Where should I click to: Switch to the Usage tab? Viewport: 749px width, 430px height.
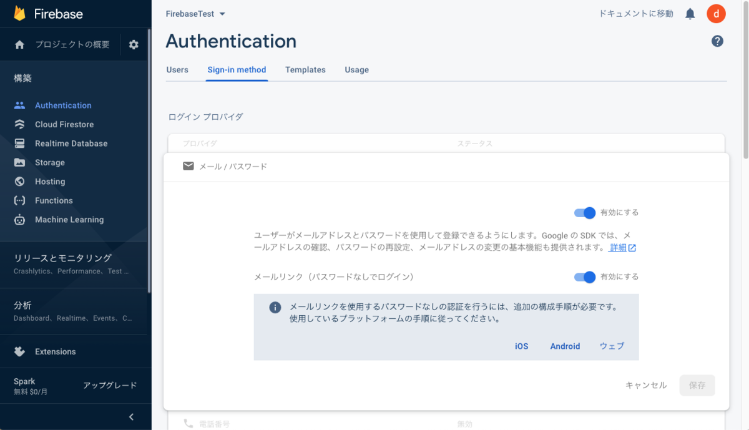coord(357,70)
